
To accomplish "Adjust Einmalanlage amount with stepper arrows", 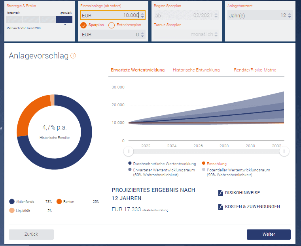I will pos(142,15).
